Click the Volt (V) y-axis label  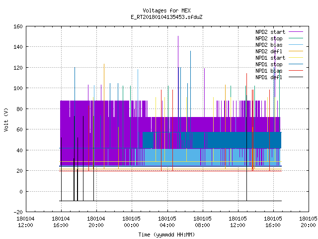[6, 119]
